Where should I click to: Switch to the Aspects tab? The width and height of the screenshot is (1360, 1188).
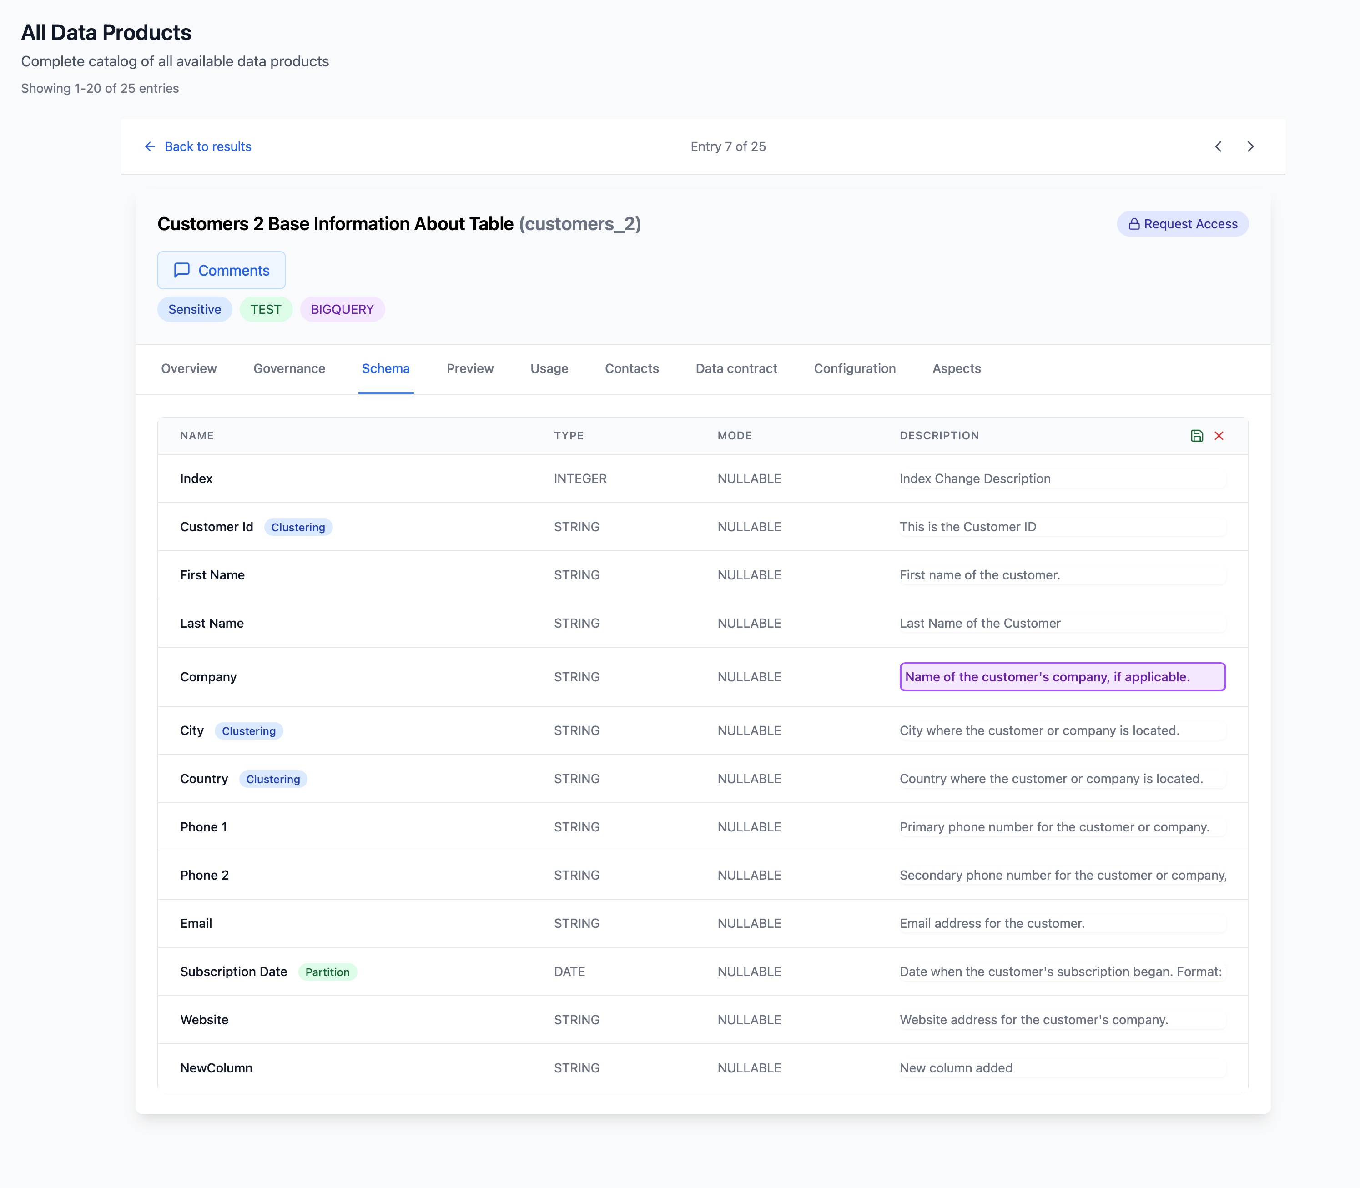tap(956, 368)
